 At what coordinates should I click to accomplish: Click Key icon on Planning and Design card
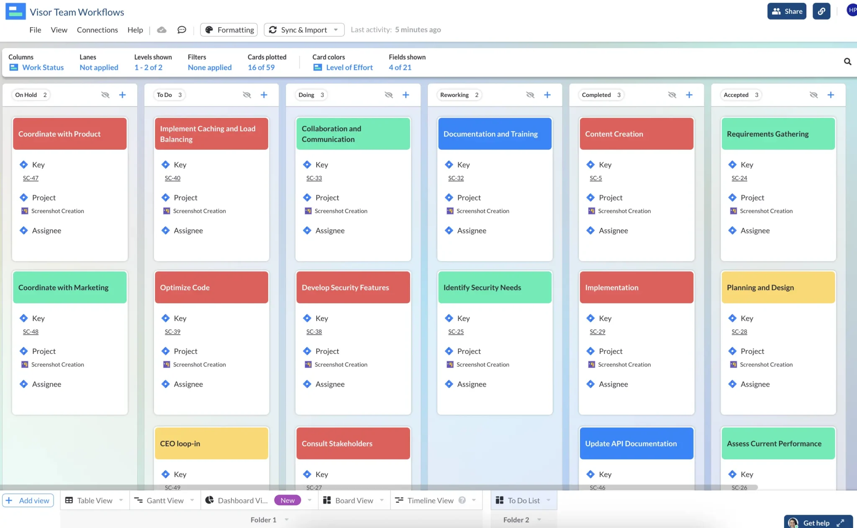(x=732, y=318)
